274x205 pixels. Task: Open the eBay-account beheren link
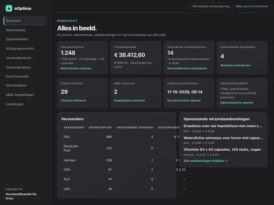pyautogui.click(x=252, y=6)
